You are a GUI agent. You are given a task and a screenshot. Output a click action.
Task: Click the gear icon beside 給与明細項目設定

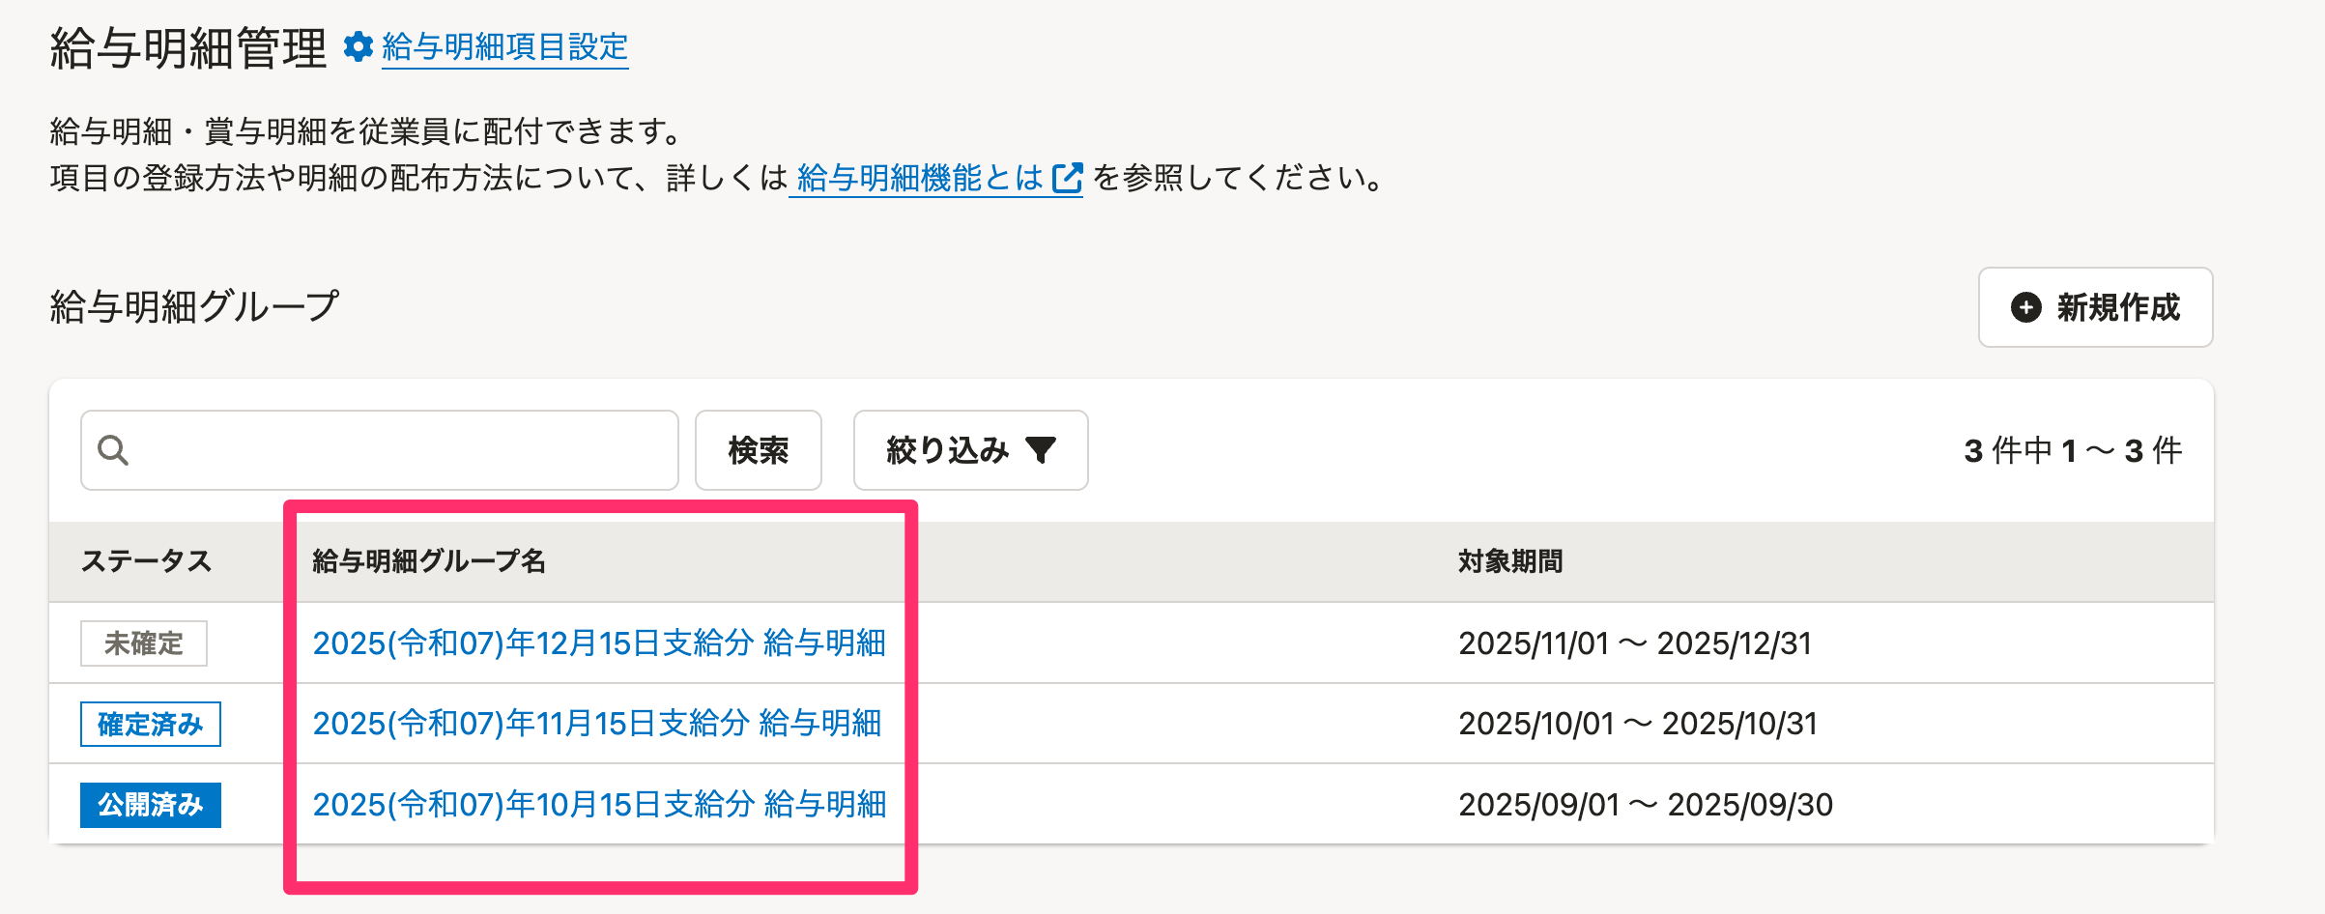[x=359, y=46]
